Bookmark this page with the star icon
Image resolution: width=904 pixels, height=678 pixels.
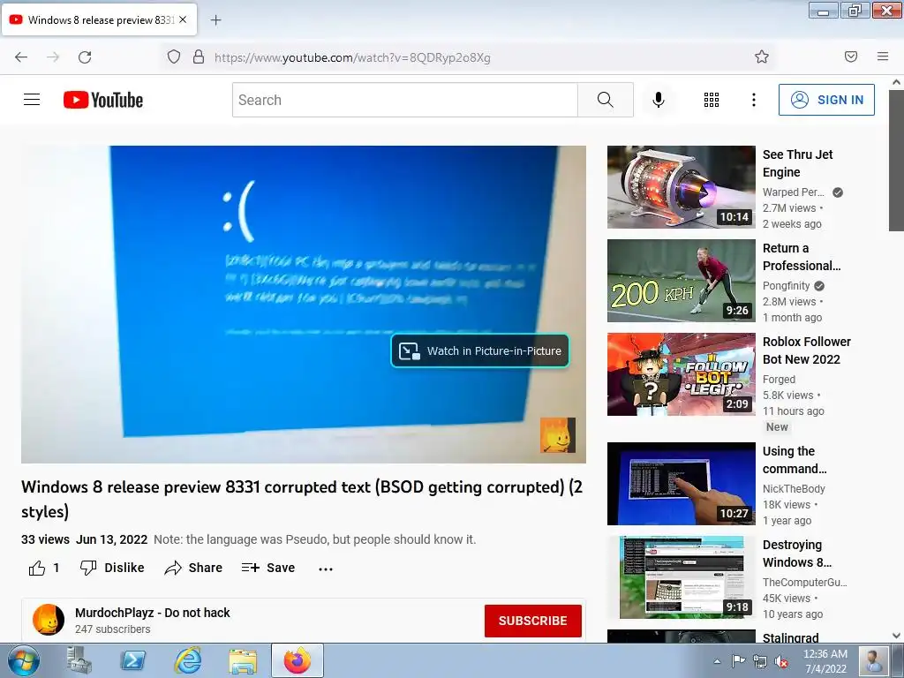[762, 56]
